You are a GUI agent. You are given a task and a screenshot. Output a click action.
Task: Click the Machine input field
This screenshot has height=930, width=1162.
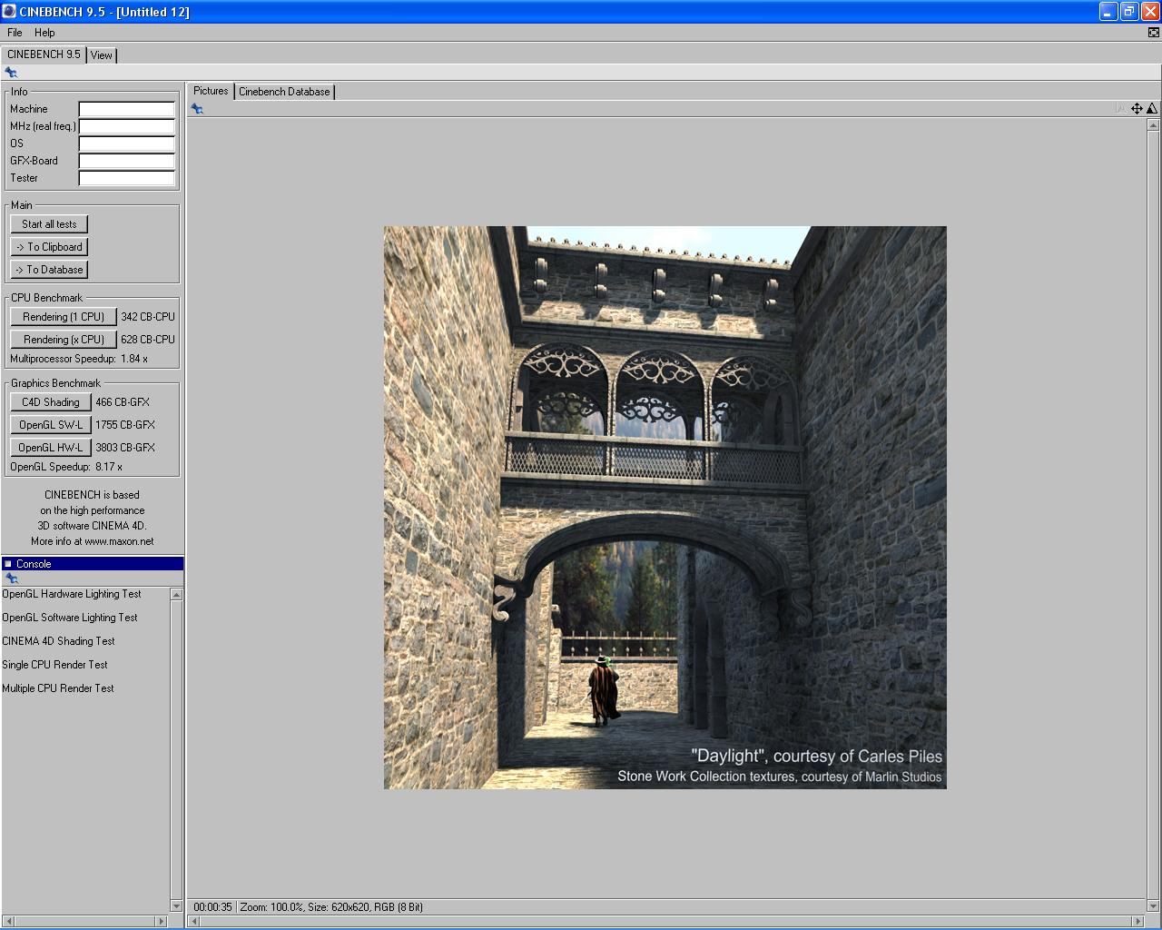coord(126,109)
